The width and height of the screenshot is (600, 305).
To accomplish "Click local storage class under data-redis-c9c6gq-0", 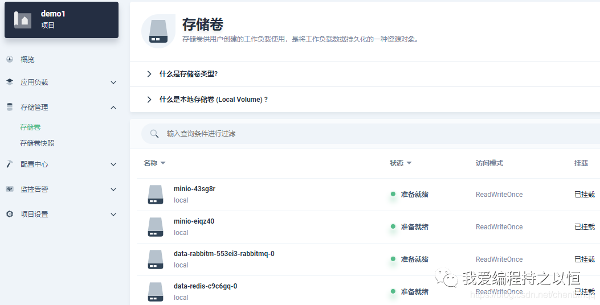I will click(x=181, y=298).
